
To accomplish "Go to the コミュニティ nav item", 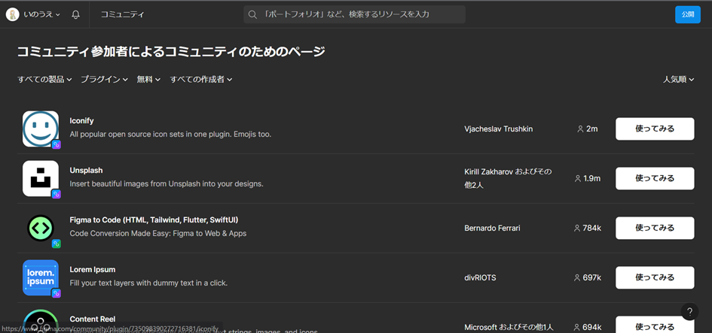I will (123, 14).
